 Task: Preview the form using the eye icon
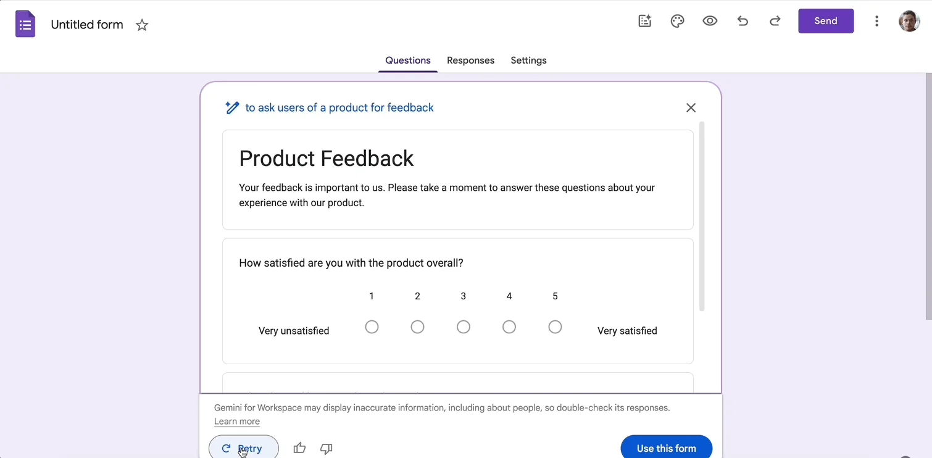click(710, 20)
